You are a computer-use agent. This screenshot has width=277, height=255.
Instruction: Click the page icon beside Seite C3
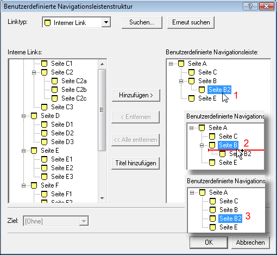point(44,107)
